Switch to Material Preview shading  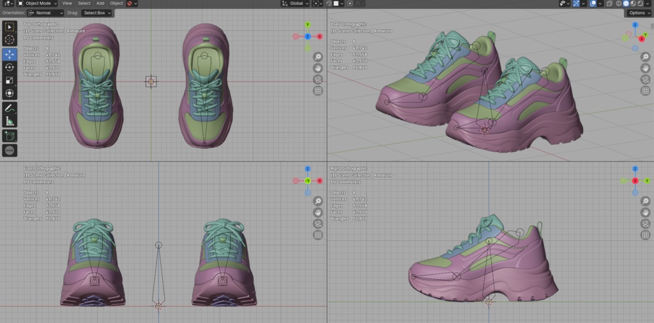633,3
